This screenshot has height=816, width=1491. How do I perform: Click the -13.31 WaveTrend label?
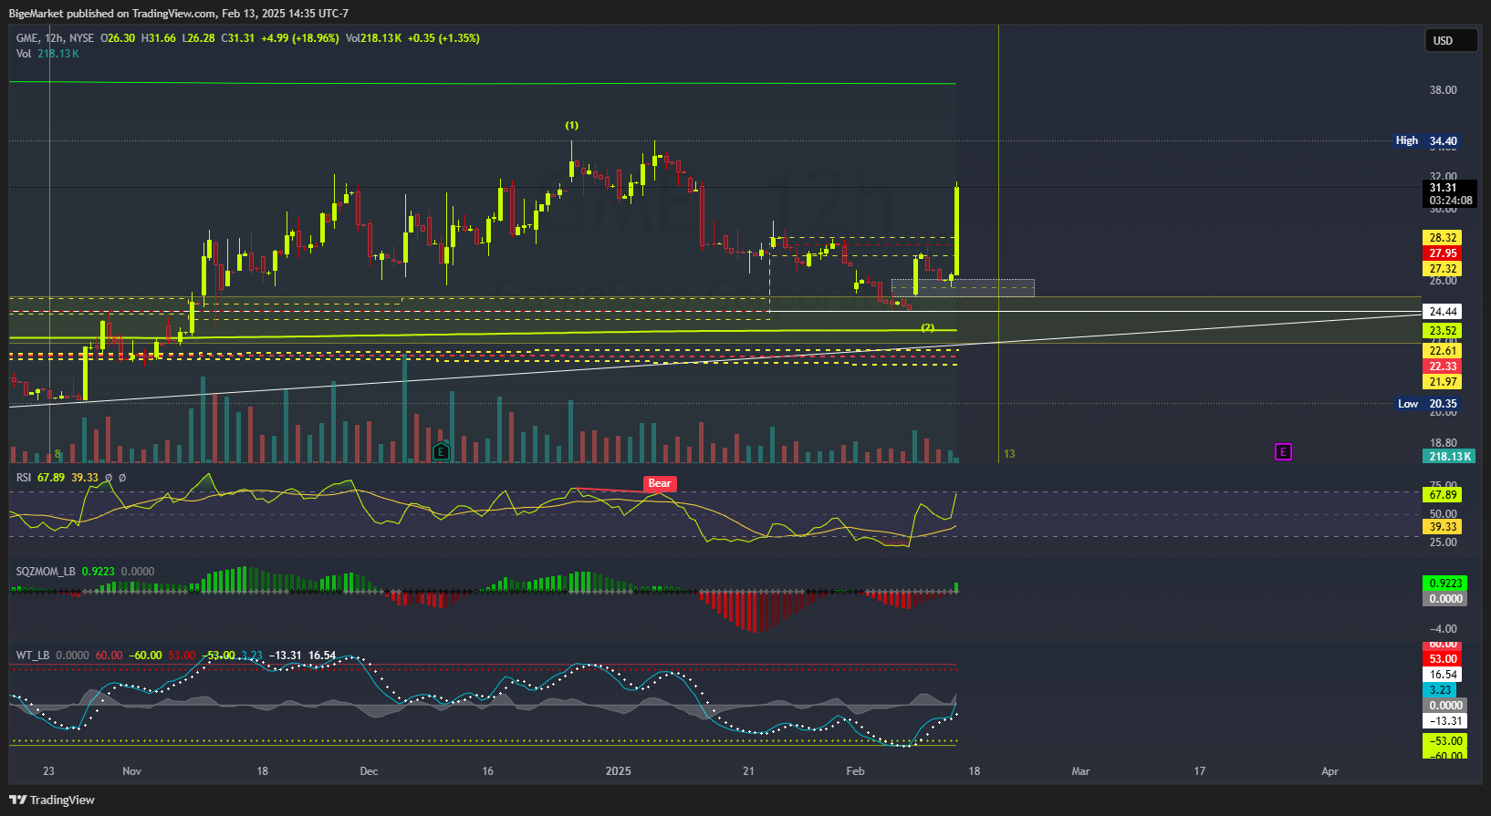pyautogui.click(x=1444, y=721)
